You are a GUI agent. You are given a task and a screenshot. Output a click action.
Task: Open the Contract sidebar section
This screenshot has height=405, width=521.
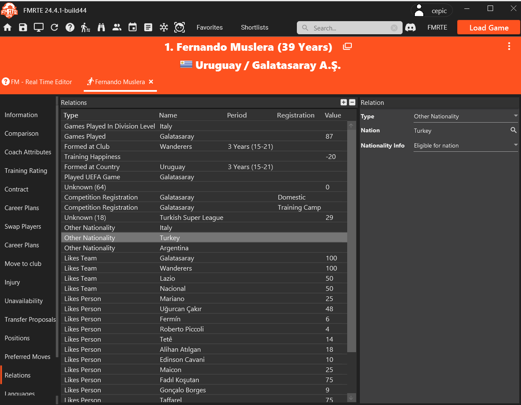tap(16, 189)
